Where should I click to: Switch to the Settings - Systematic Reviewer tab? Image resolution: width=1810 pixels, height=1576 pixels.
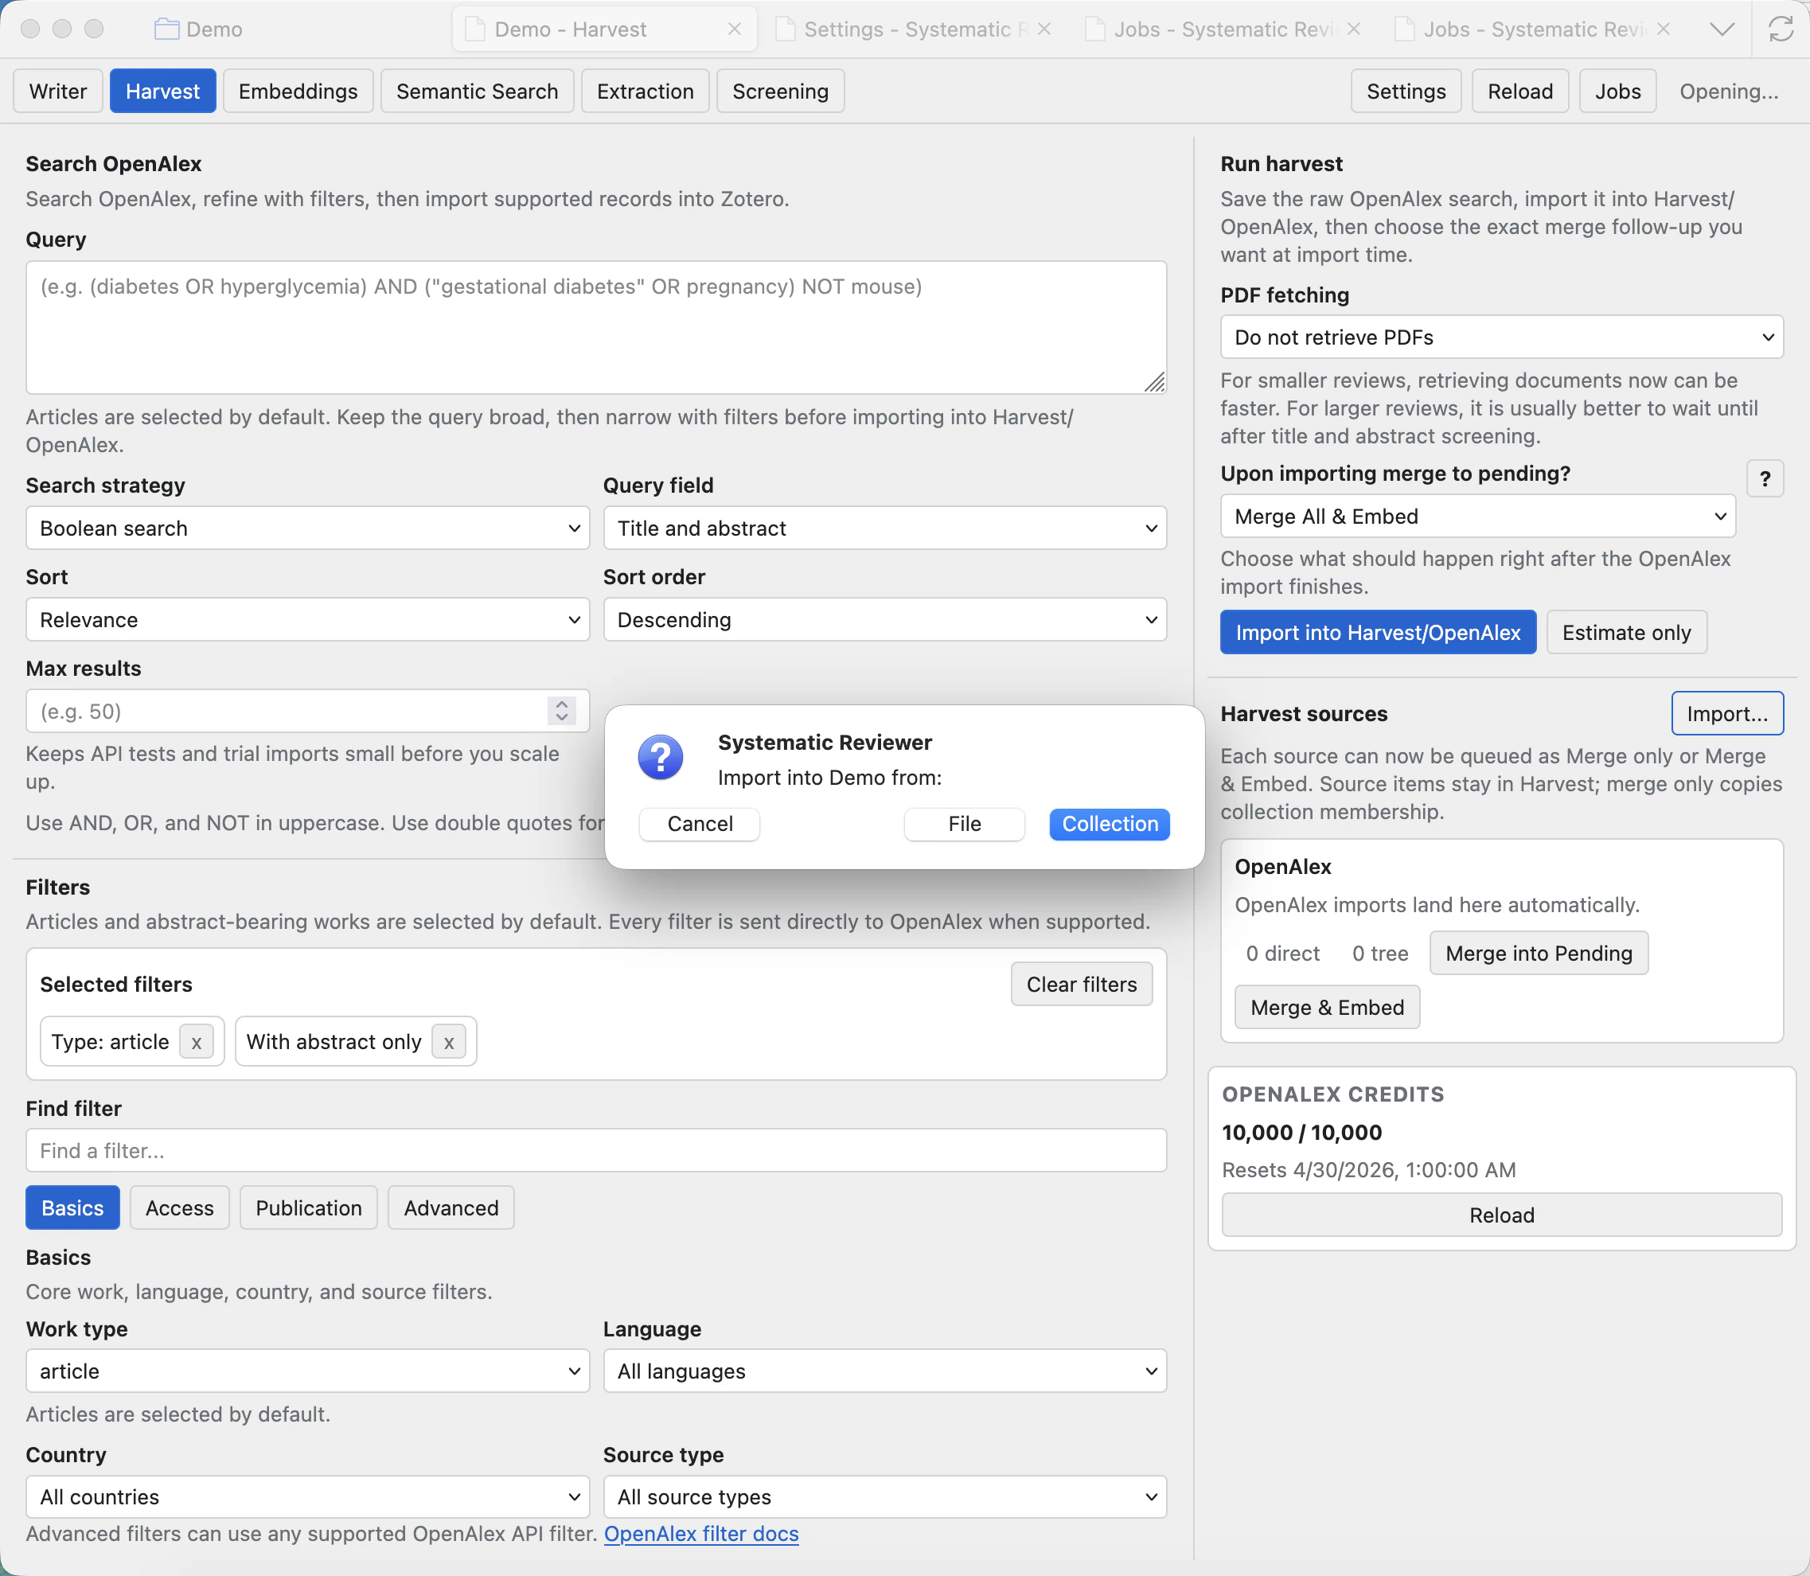(915, 29)
